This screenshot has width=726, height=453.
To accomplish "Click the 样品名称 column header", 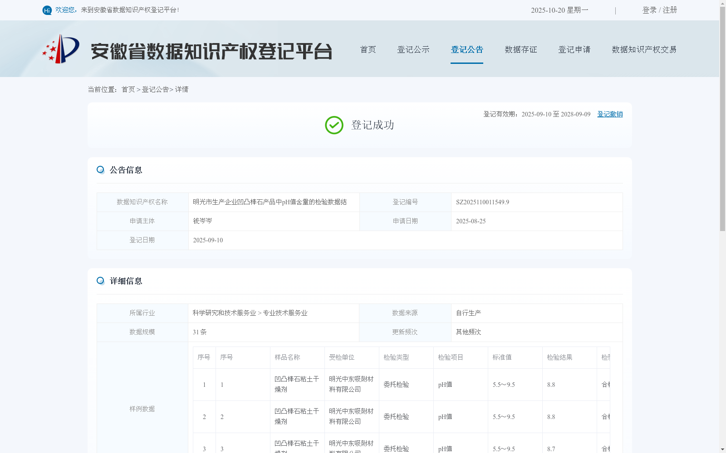I will (287, 357).
